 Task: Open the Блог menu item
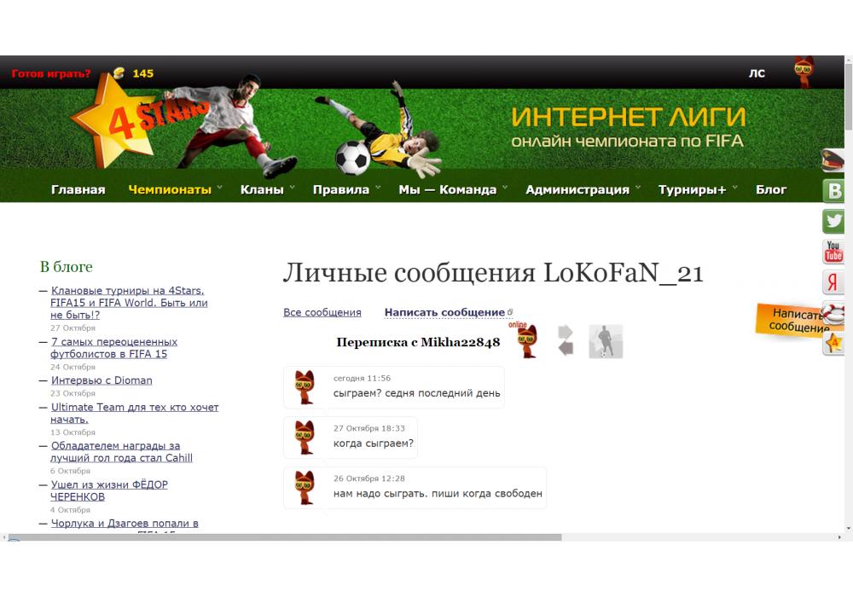point(771,189)
